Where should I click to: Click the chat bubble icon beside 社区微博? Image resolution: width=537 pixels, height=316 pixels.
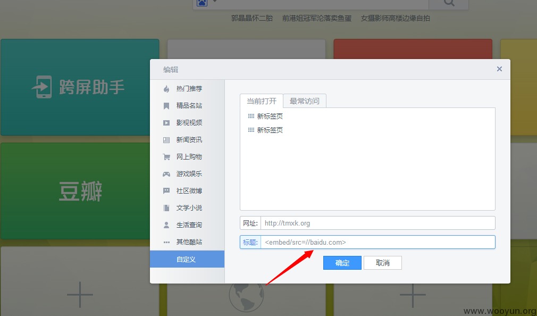(166, 191)
